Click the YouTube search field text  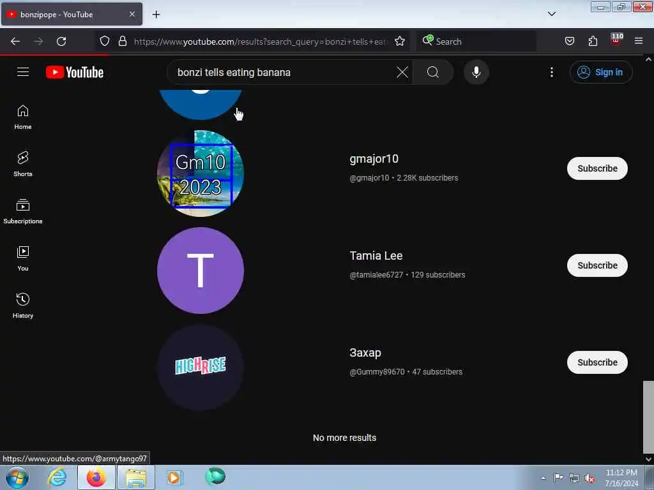234,73
